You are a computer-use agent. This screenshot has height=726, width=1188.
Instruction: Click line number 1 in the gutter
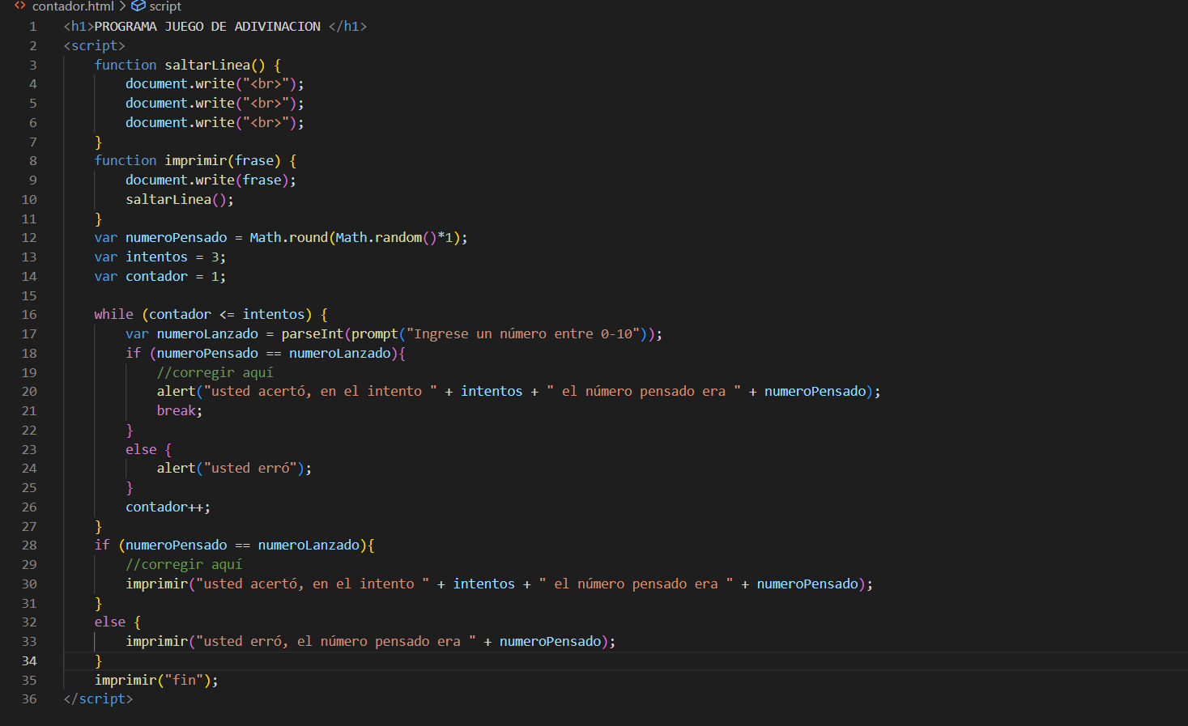click(x=33, y=27)
